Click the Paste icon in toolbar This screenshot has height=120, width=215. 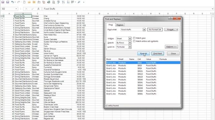pyautogui.click(x=44, y=2)
